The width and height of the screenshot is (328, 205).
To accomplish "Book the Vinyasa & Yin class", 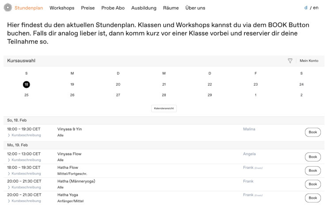I will (313, 132).
